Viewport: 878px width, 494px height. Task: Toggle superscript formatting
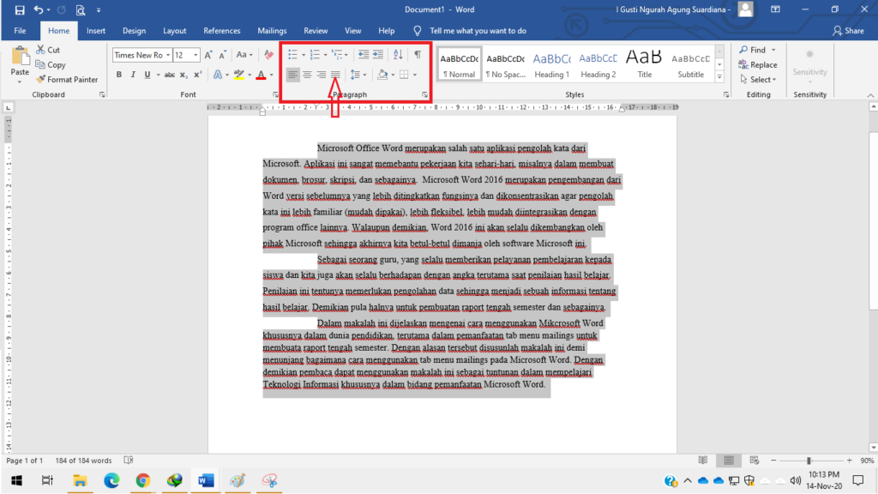coord(198,75)
